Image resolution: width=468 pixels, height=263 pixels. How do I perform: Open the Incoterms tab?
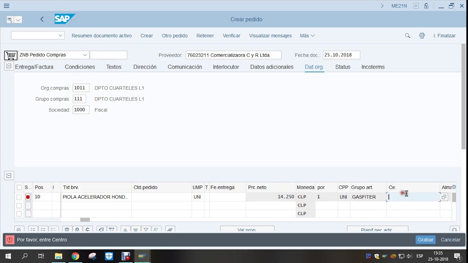pos(373,67)
